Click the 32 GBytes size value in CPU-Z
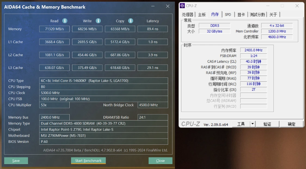The image size is (306, 169). click(215, 31)
